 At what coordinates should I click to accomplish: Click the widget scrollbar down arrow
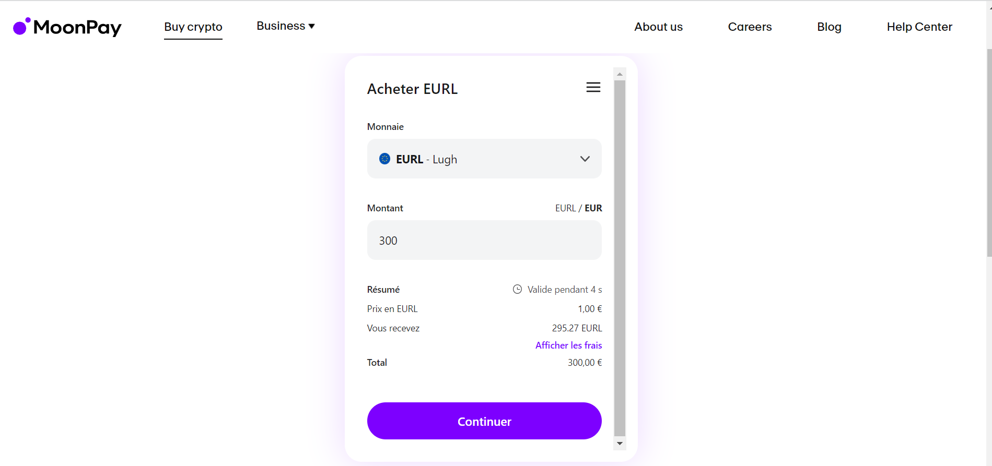click(x=620, y=444)
